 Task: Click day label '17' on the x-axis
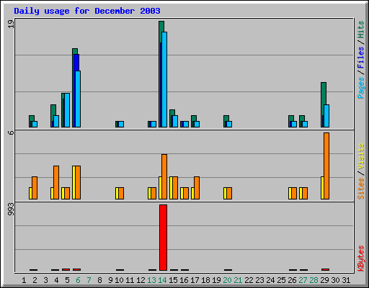click(x=195, y=280)
